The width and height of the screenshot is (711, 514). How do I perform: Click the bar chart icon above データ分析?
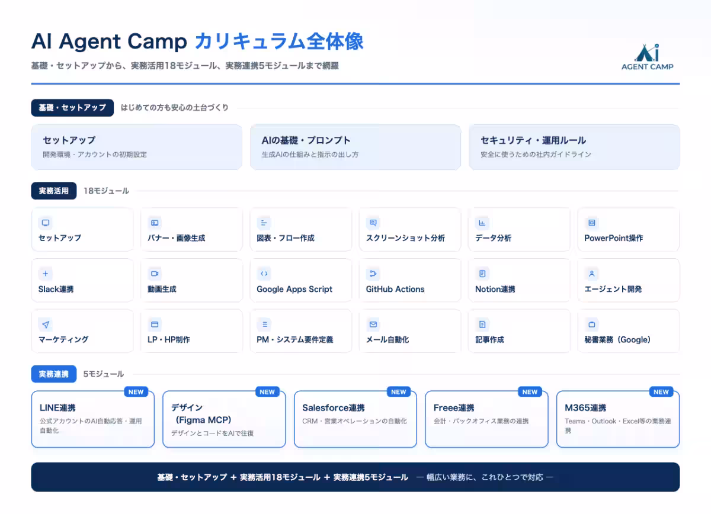coord(482,223)
